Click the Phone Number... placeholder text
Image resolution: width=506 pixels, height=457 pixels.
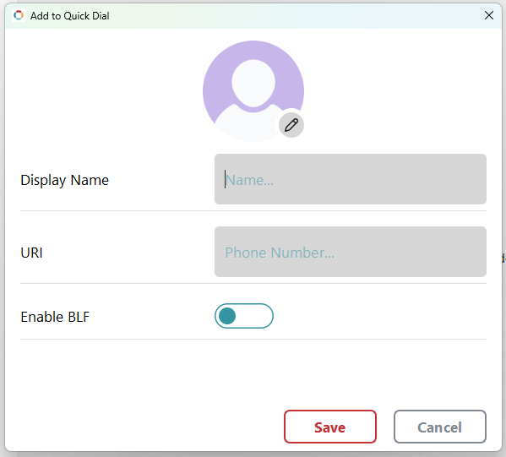coord(280,253)
